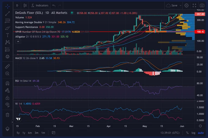Select the trend line drawing tool

8,13
